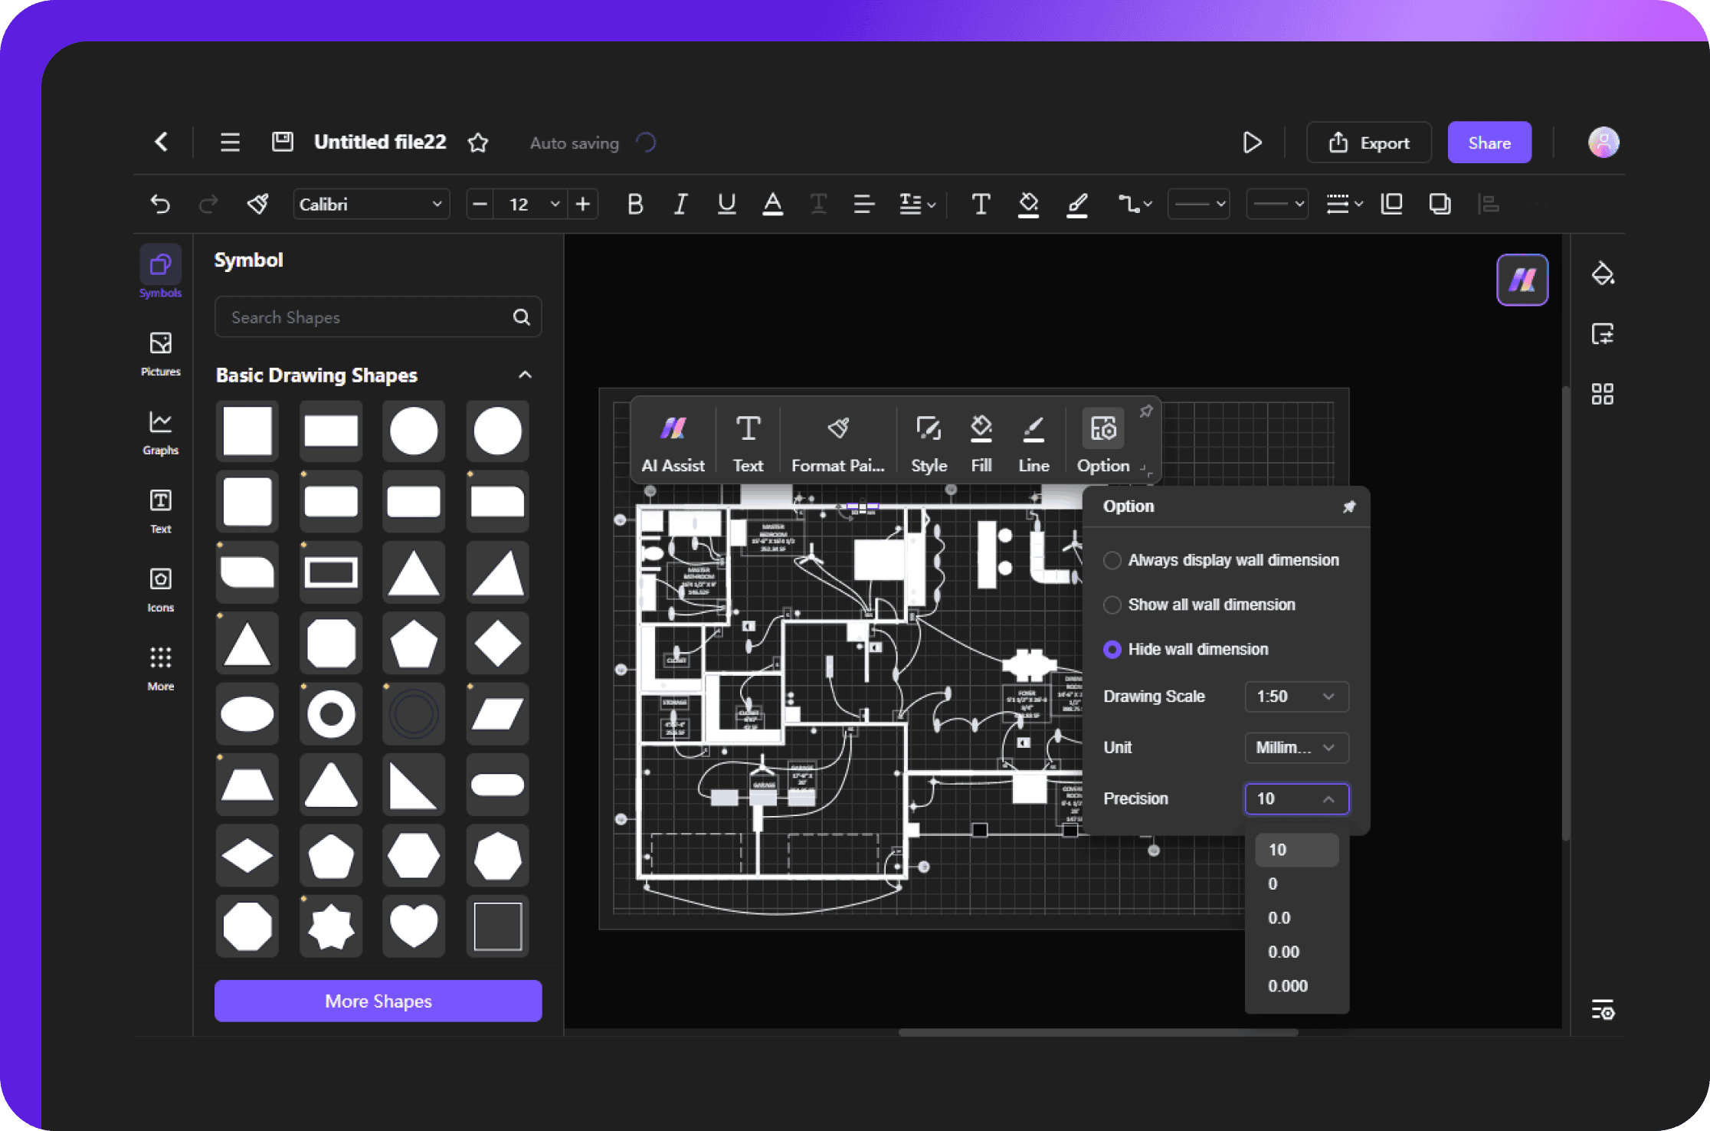1710x1131 pixels.
Task: Start presentation with the play icon
Action: click(x=1252, y=143)
